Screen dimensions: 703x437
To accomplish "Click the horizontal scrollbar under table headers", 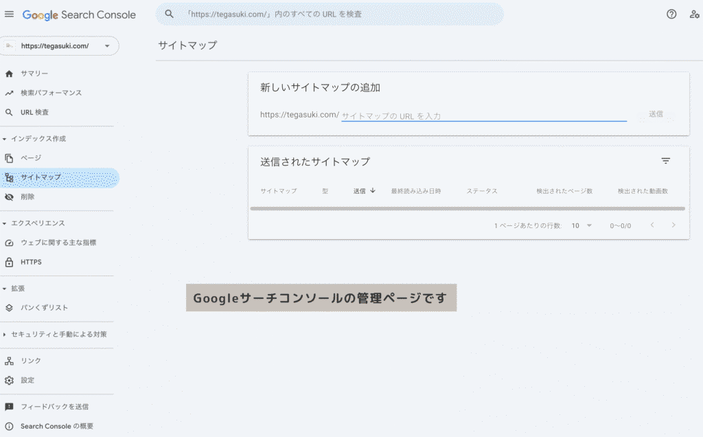I will [x=468, y=209].
